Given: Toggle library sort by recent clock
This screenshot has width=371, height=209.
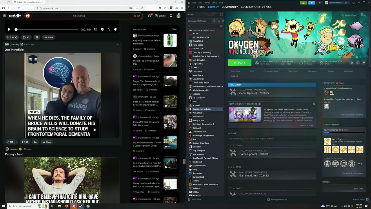Looking at the screenshot, I should (219, 21).
